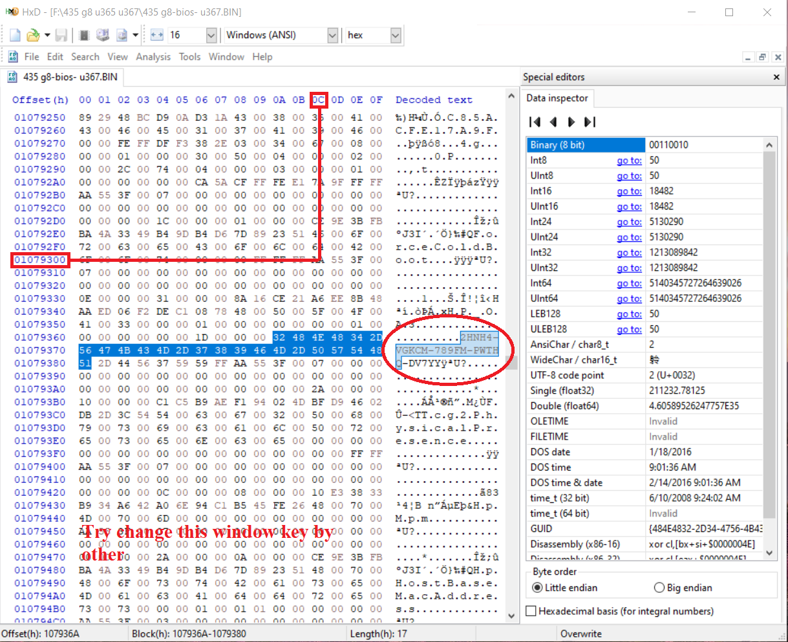Click the 'go to:' link for Int32
The width and height of the screenshot is (788, 642).
pos(628,252)
